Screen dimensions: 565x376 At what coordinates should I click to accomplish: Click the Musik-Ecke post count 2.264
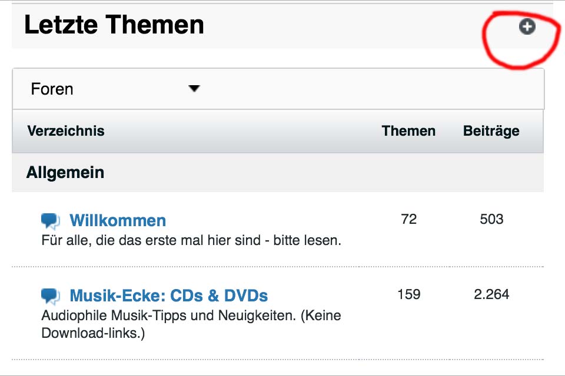click(491, 294)
